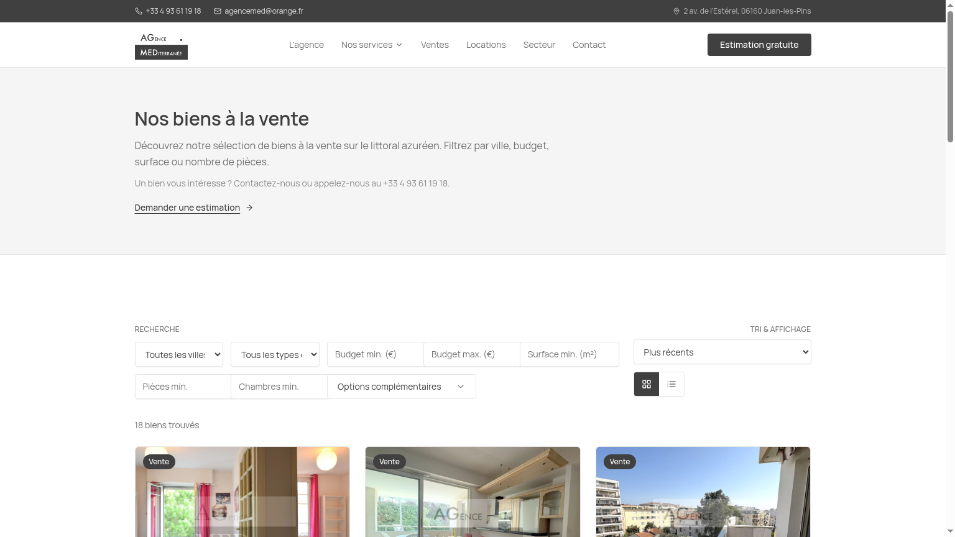
Task: Navigate to Ventes page
Action: 435,45
